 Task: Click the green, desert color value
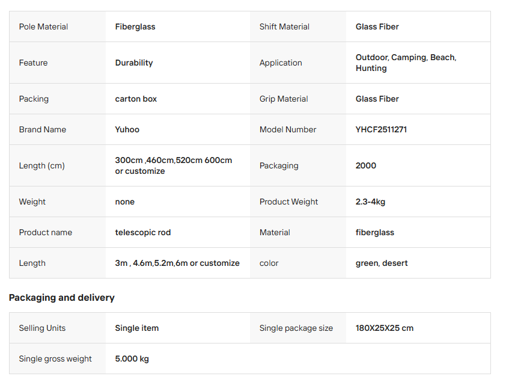point(382,263)
